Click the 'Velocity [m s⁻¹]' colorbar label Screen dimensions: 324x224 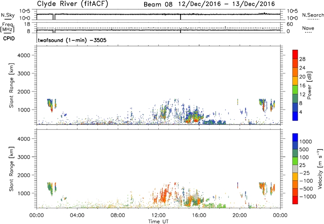(x=320, y=169)
